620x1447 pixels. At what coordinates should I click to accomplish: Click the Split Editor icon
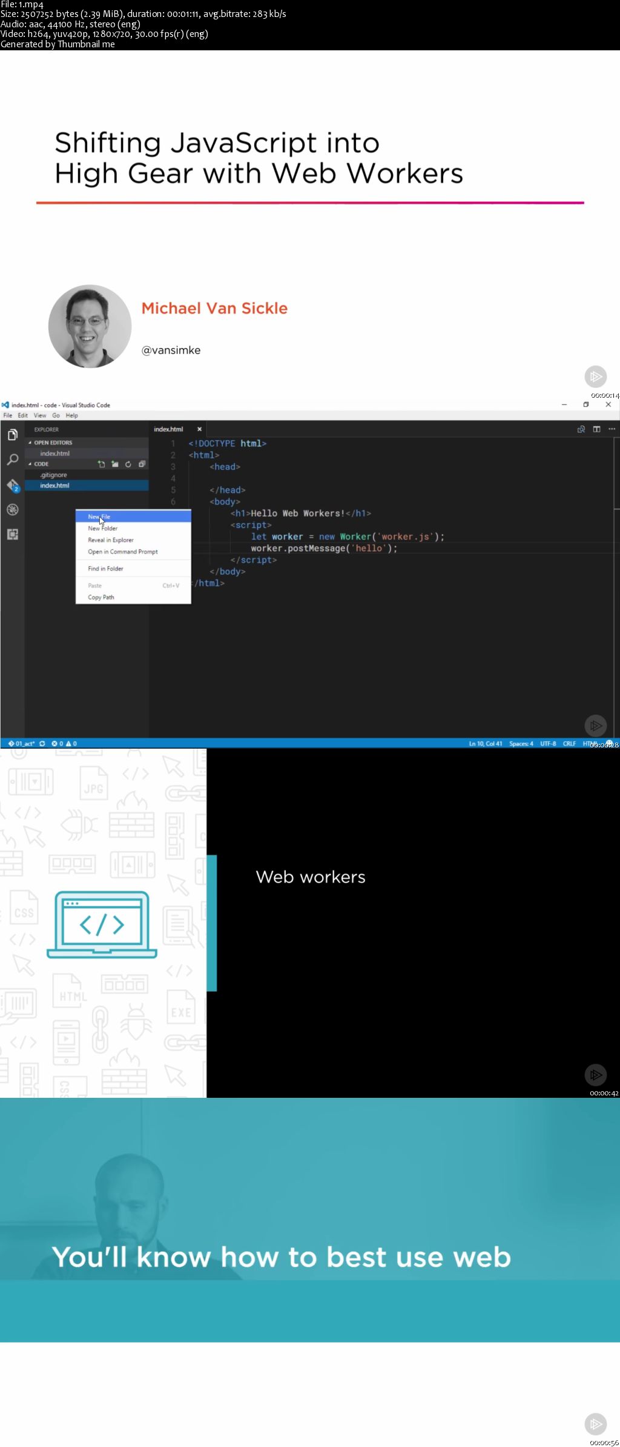tap(596, 429)
